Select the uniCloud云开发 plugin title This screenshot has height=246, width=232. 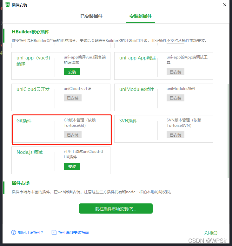(x=33, y=89)
